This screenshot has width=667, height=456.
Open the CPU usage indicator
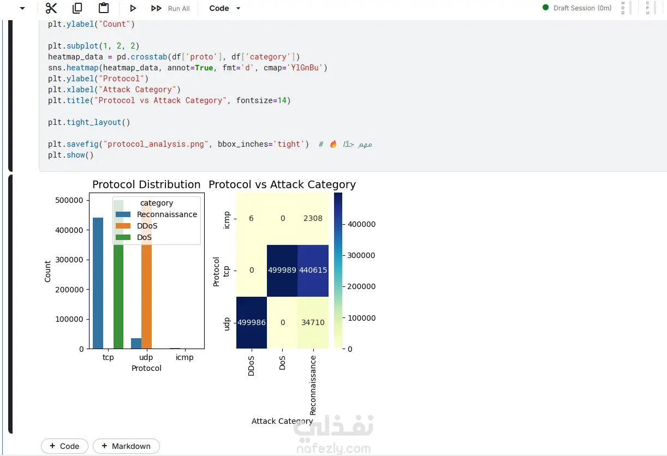[x=648, y=8]
